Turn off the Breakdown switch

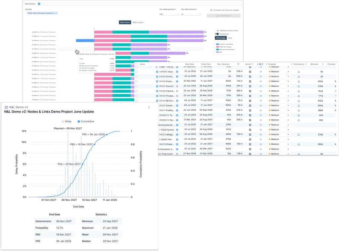(217, 34)
